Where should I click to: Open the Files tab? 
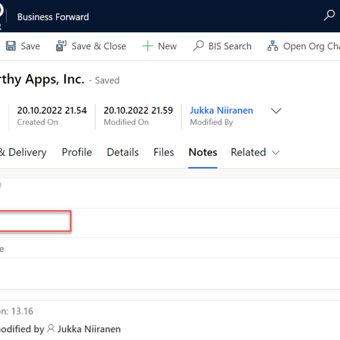[x=164, y=152]
